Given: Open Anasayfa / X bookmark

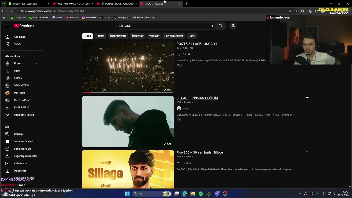Looking at the screenshot, I should pos(121,18).
